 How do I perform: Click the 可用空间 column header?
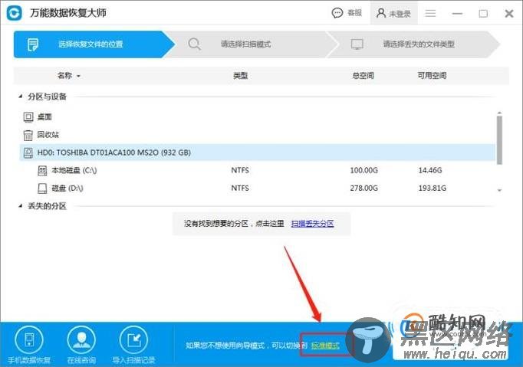(x=432, y=76)
